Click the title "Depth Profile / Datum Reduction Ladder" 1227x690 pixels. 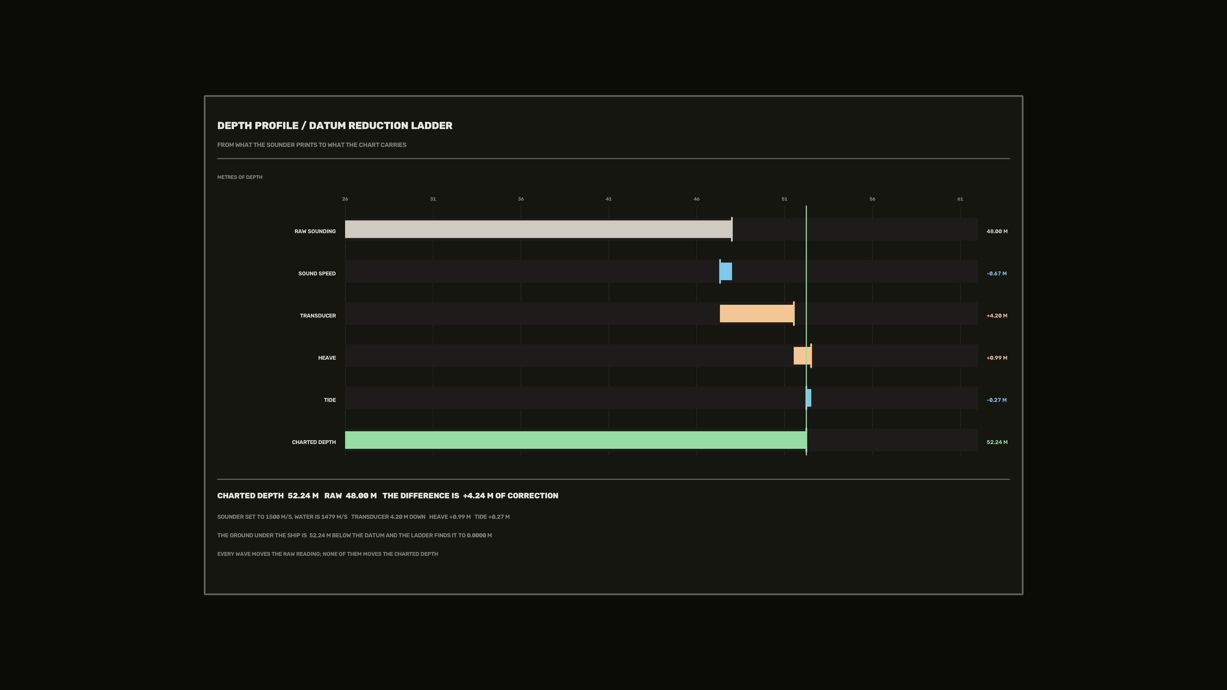click(x=335, y=126)
